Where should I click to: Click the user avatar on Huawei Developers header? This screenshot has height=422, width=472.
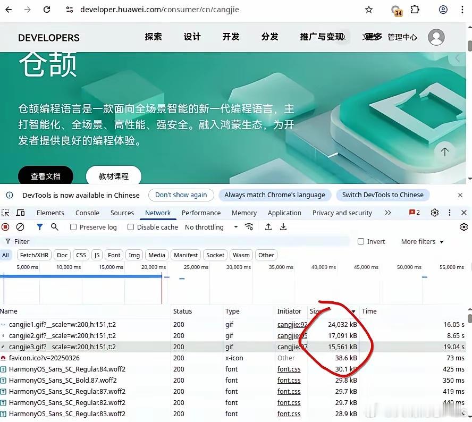point(436,37)
